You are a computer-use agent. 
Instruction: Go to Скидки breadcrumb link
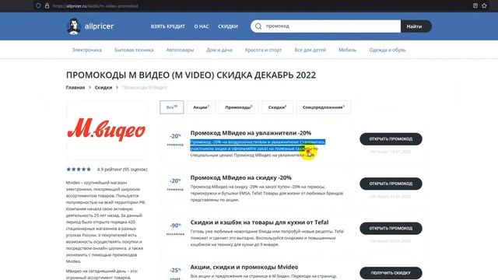(x=103, y=87)
